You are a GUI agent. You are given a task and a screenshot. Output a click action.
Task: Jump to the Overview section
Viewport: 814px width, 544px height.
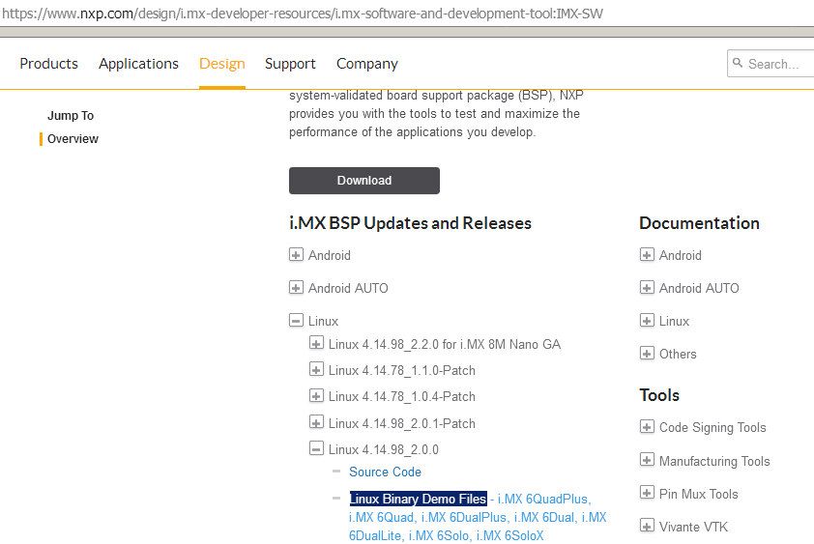[73, 139]
